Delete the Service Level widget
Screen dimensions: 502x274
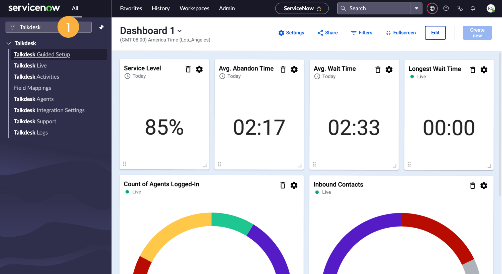pos(188,69)
